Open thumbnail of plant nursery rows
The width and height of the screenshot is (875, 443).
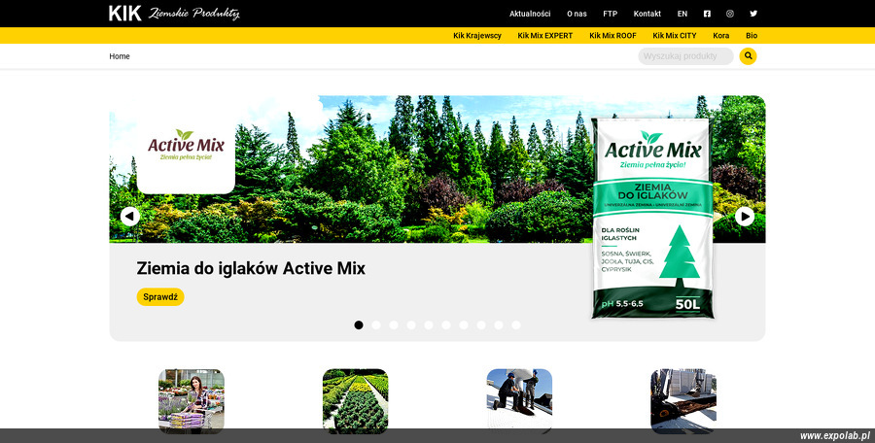356,401
